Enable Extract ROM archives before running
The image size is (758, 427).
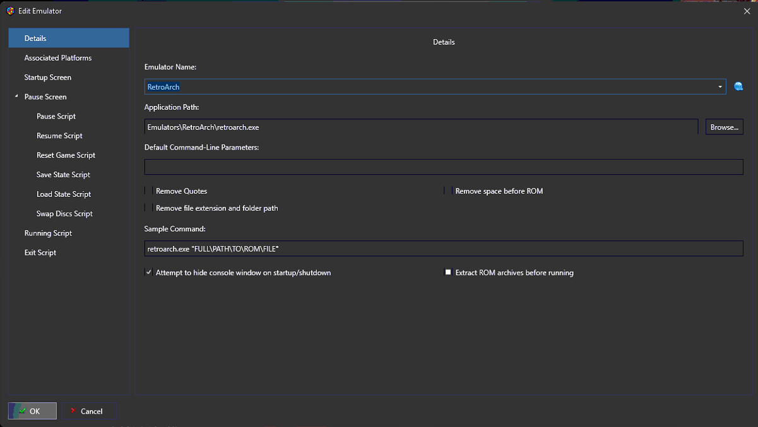[x=448, y=272]
